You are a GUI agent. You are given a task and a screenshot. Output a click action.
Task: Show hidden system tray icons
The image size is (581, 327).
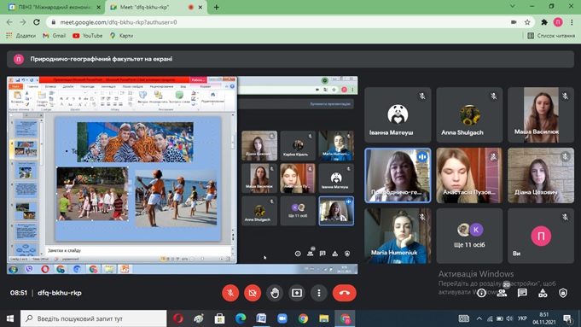click(x=479, y=318)
